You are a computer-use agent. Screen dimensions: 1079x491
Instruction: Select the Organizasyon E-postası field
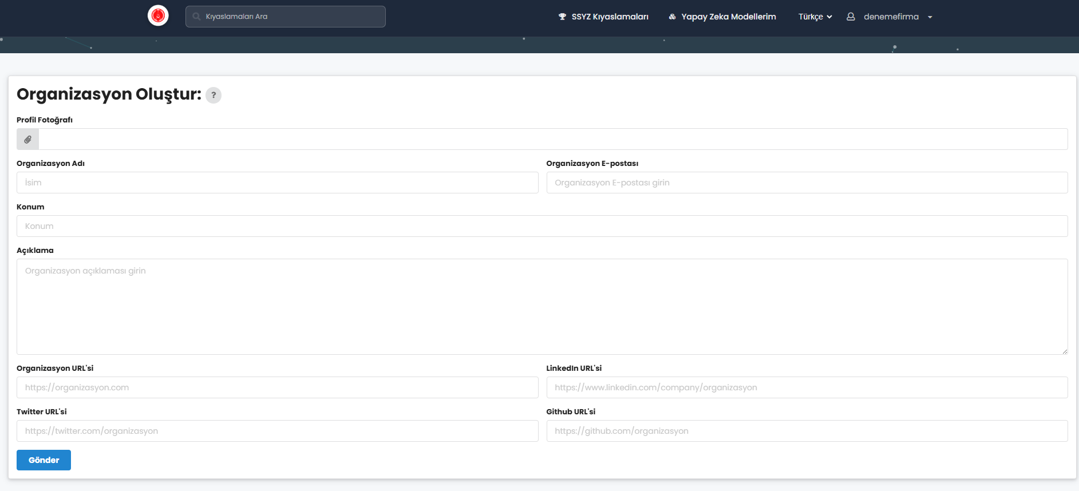coord(807,183)
